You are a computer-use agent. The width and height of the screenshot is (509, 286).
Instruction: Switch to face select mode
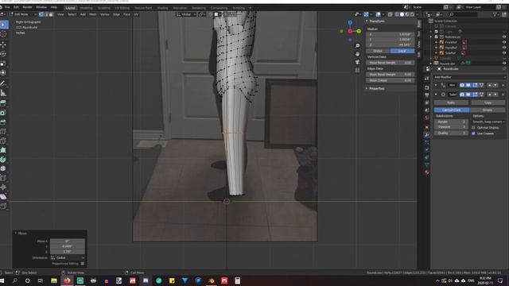click(x=51, y=14)
